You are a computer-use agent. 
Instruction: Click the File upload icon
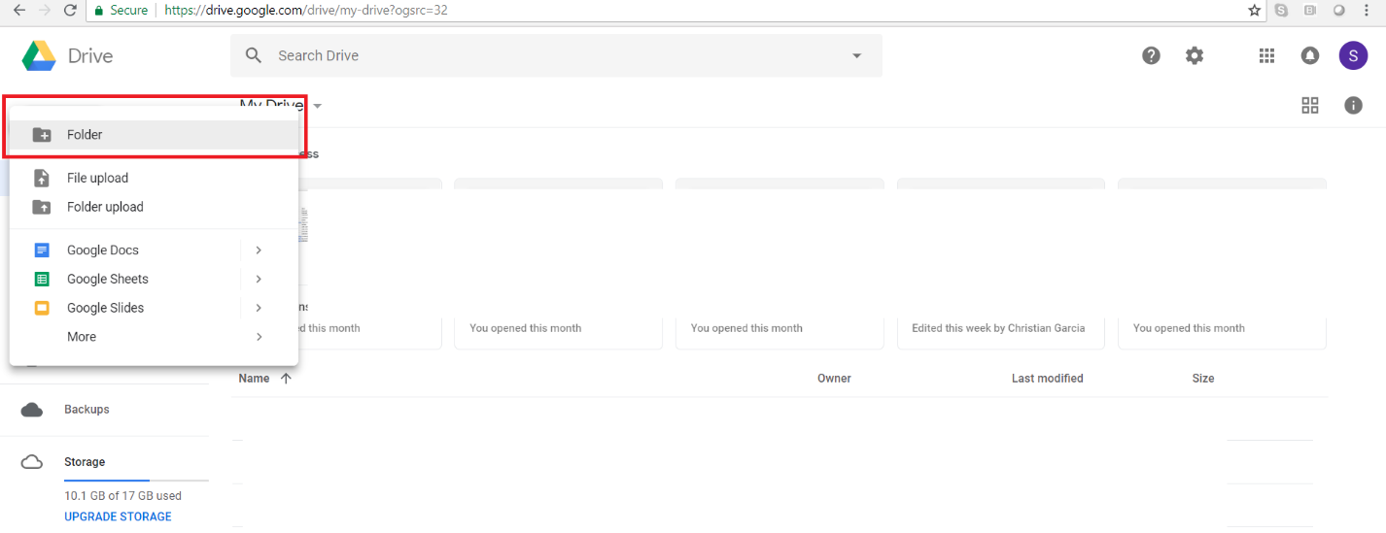tap(42, 178)
